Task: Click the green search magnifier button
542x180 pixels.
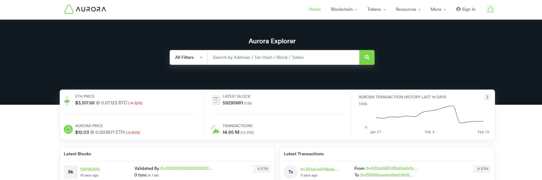Action: pos(367,57)
